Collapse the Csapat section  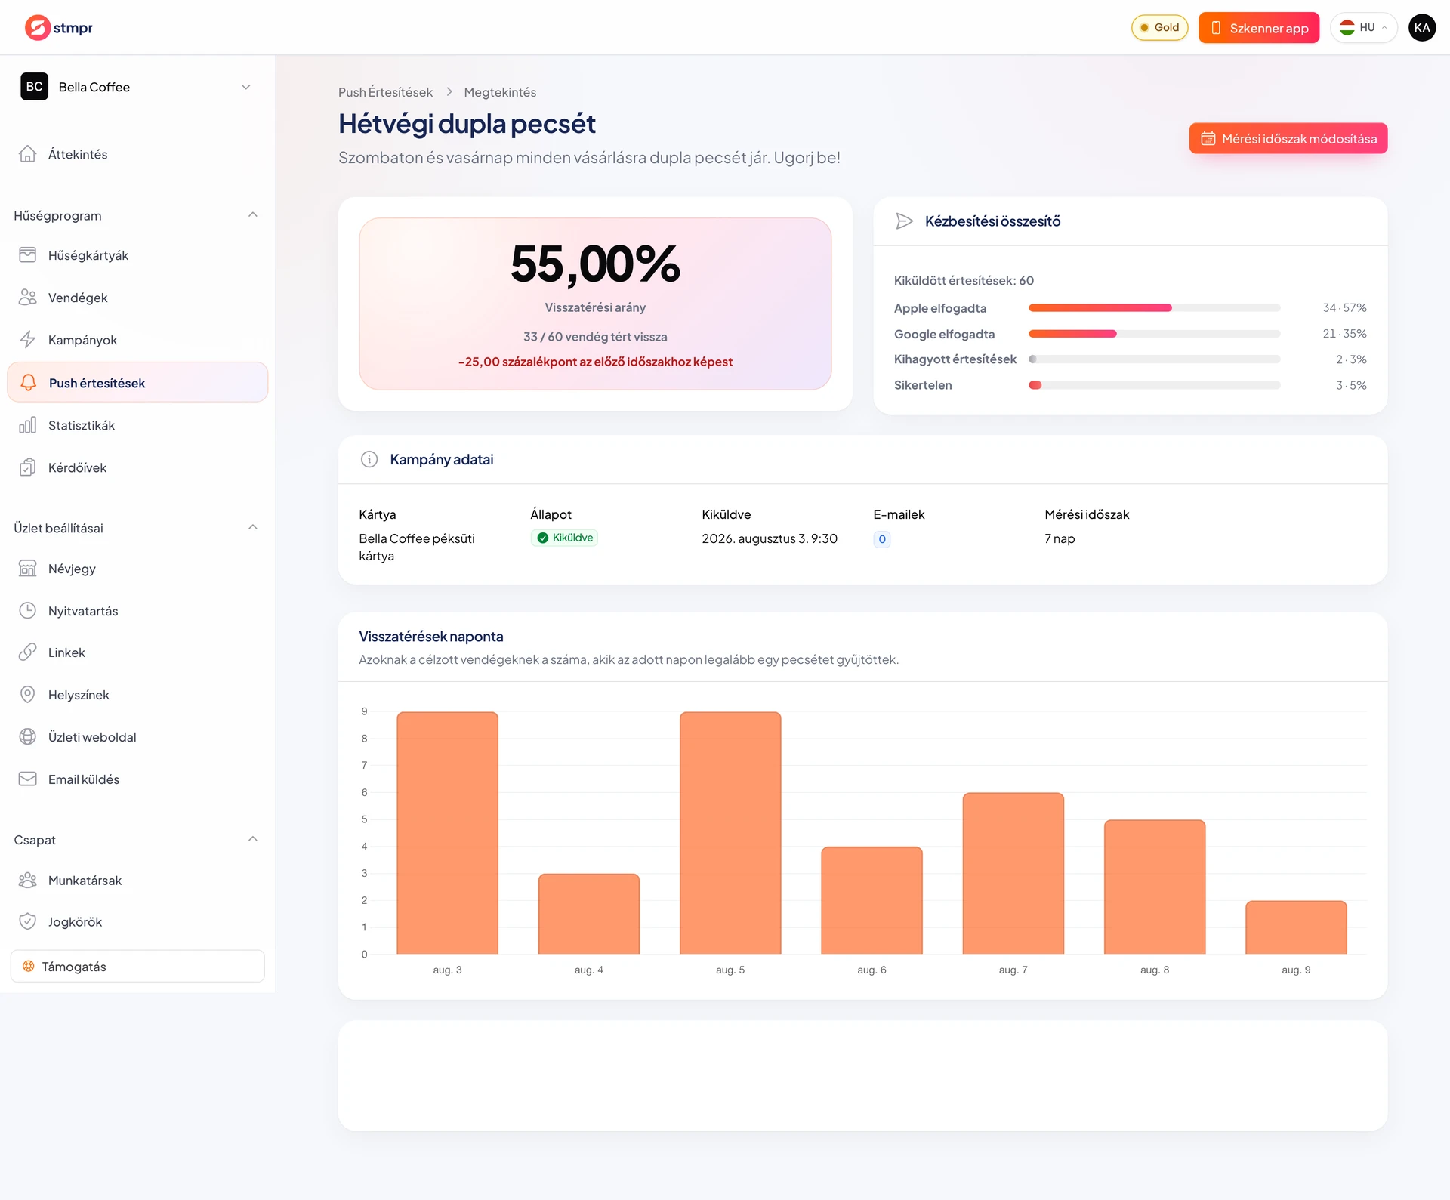253,839
